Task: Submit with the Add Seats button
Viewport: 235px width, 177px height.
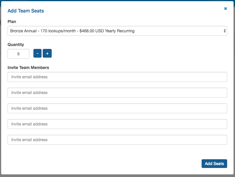Action: [x=214, y=164]
